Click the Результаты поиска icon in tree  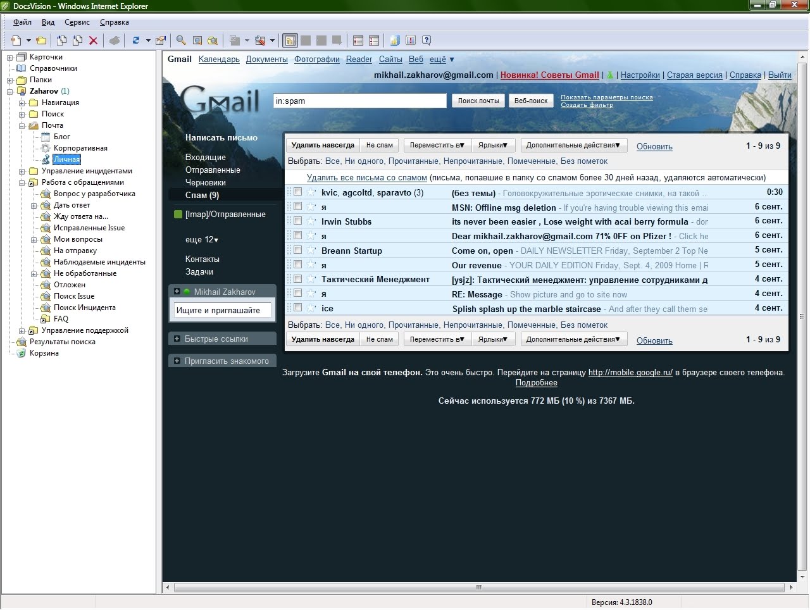(22, 342)
